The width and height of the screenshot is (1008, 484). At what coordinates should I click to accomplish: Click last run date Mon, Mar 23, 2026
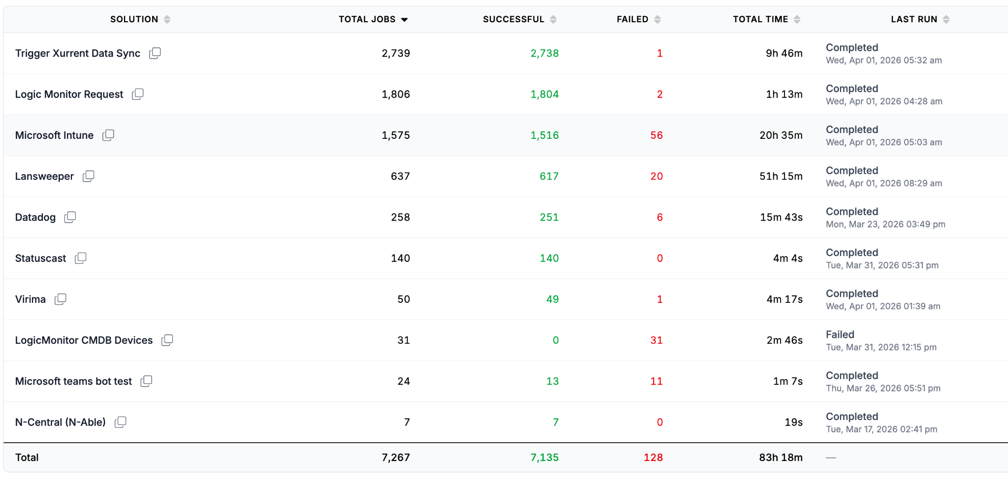coord(885,224)
